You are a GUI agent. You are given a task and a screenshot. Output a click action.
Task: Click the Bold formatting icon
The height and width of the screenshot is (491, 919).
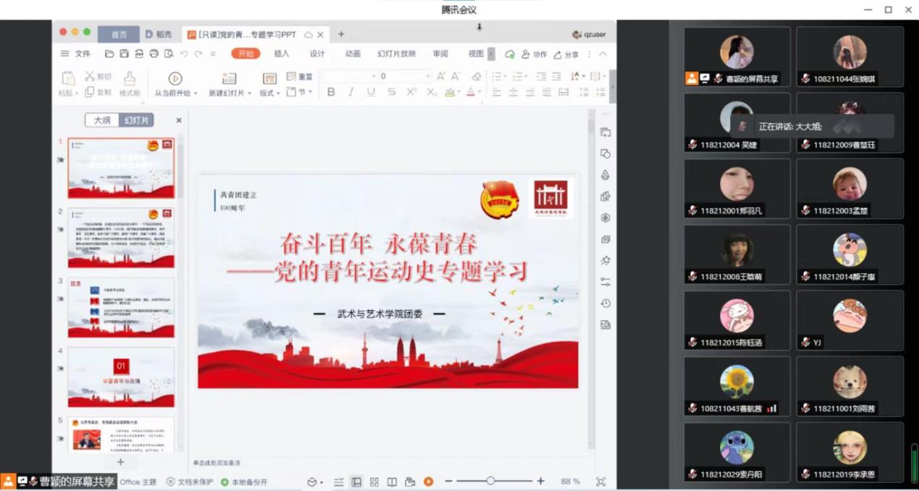pyautogui.click(x=331, y=92)
